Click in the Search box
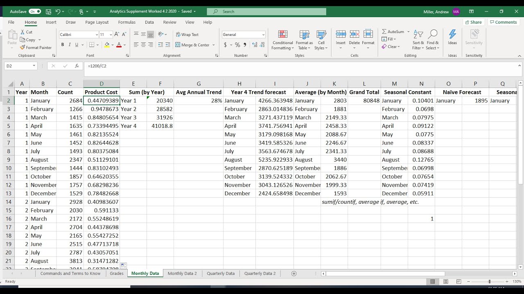 [x=267, y=11]
